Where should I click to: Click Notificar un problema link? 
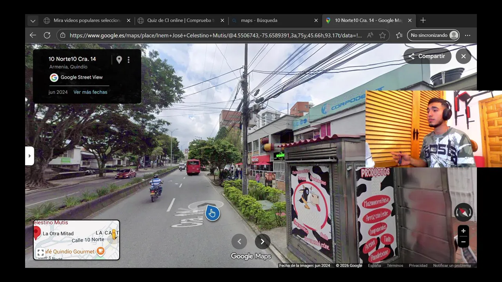(x=452, y=266)
